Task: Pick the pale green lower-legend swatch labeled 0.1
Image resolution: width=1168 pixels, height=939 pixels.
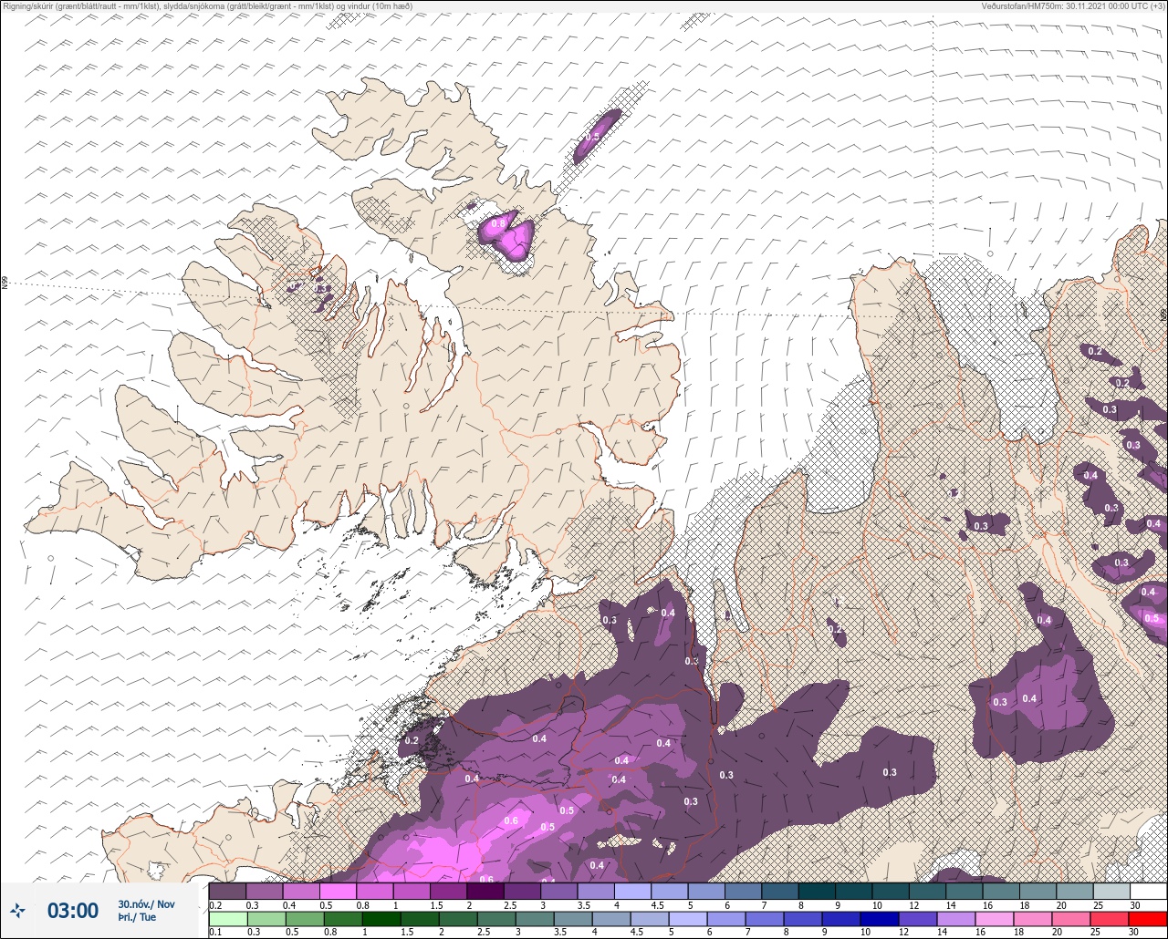Action: tap(227, 919)
